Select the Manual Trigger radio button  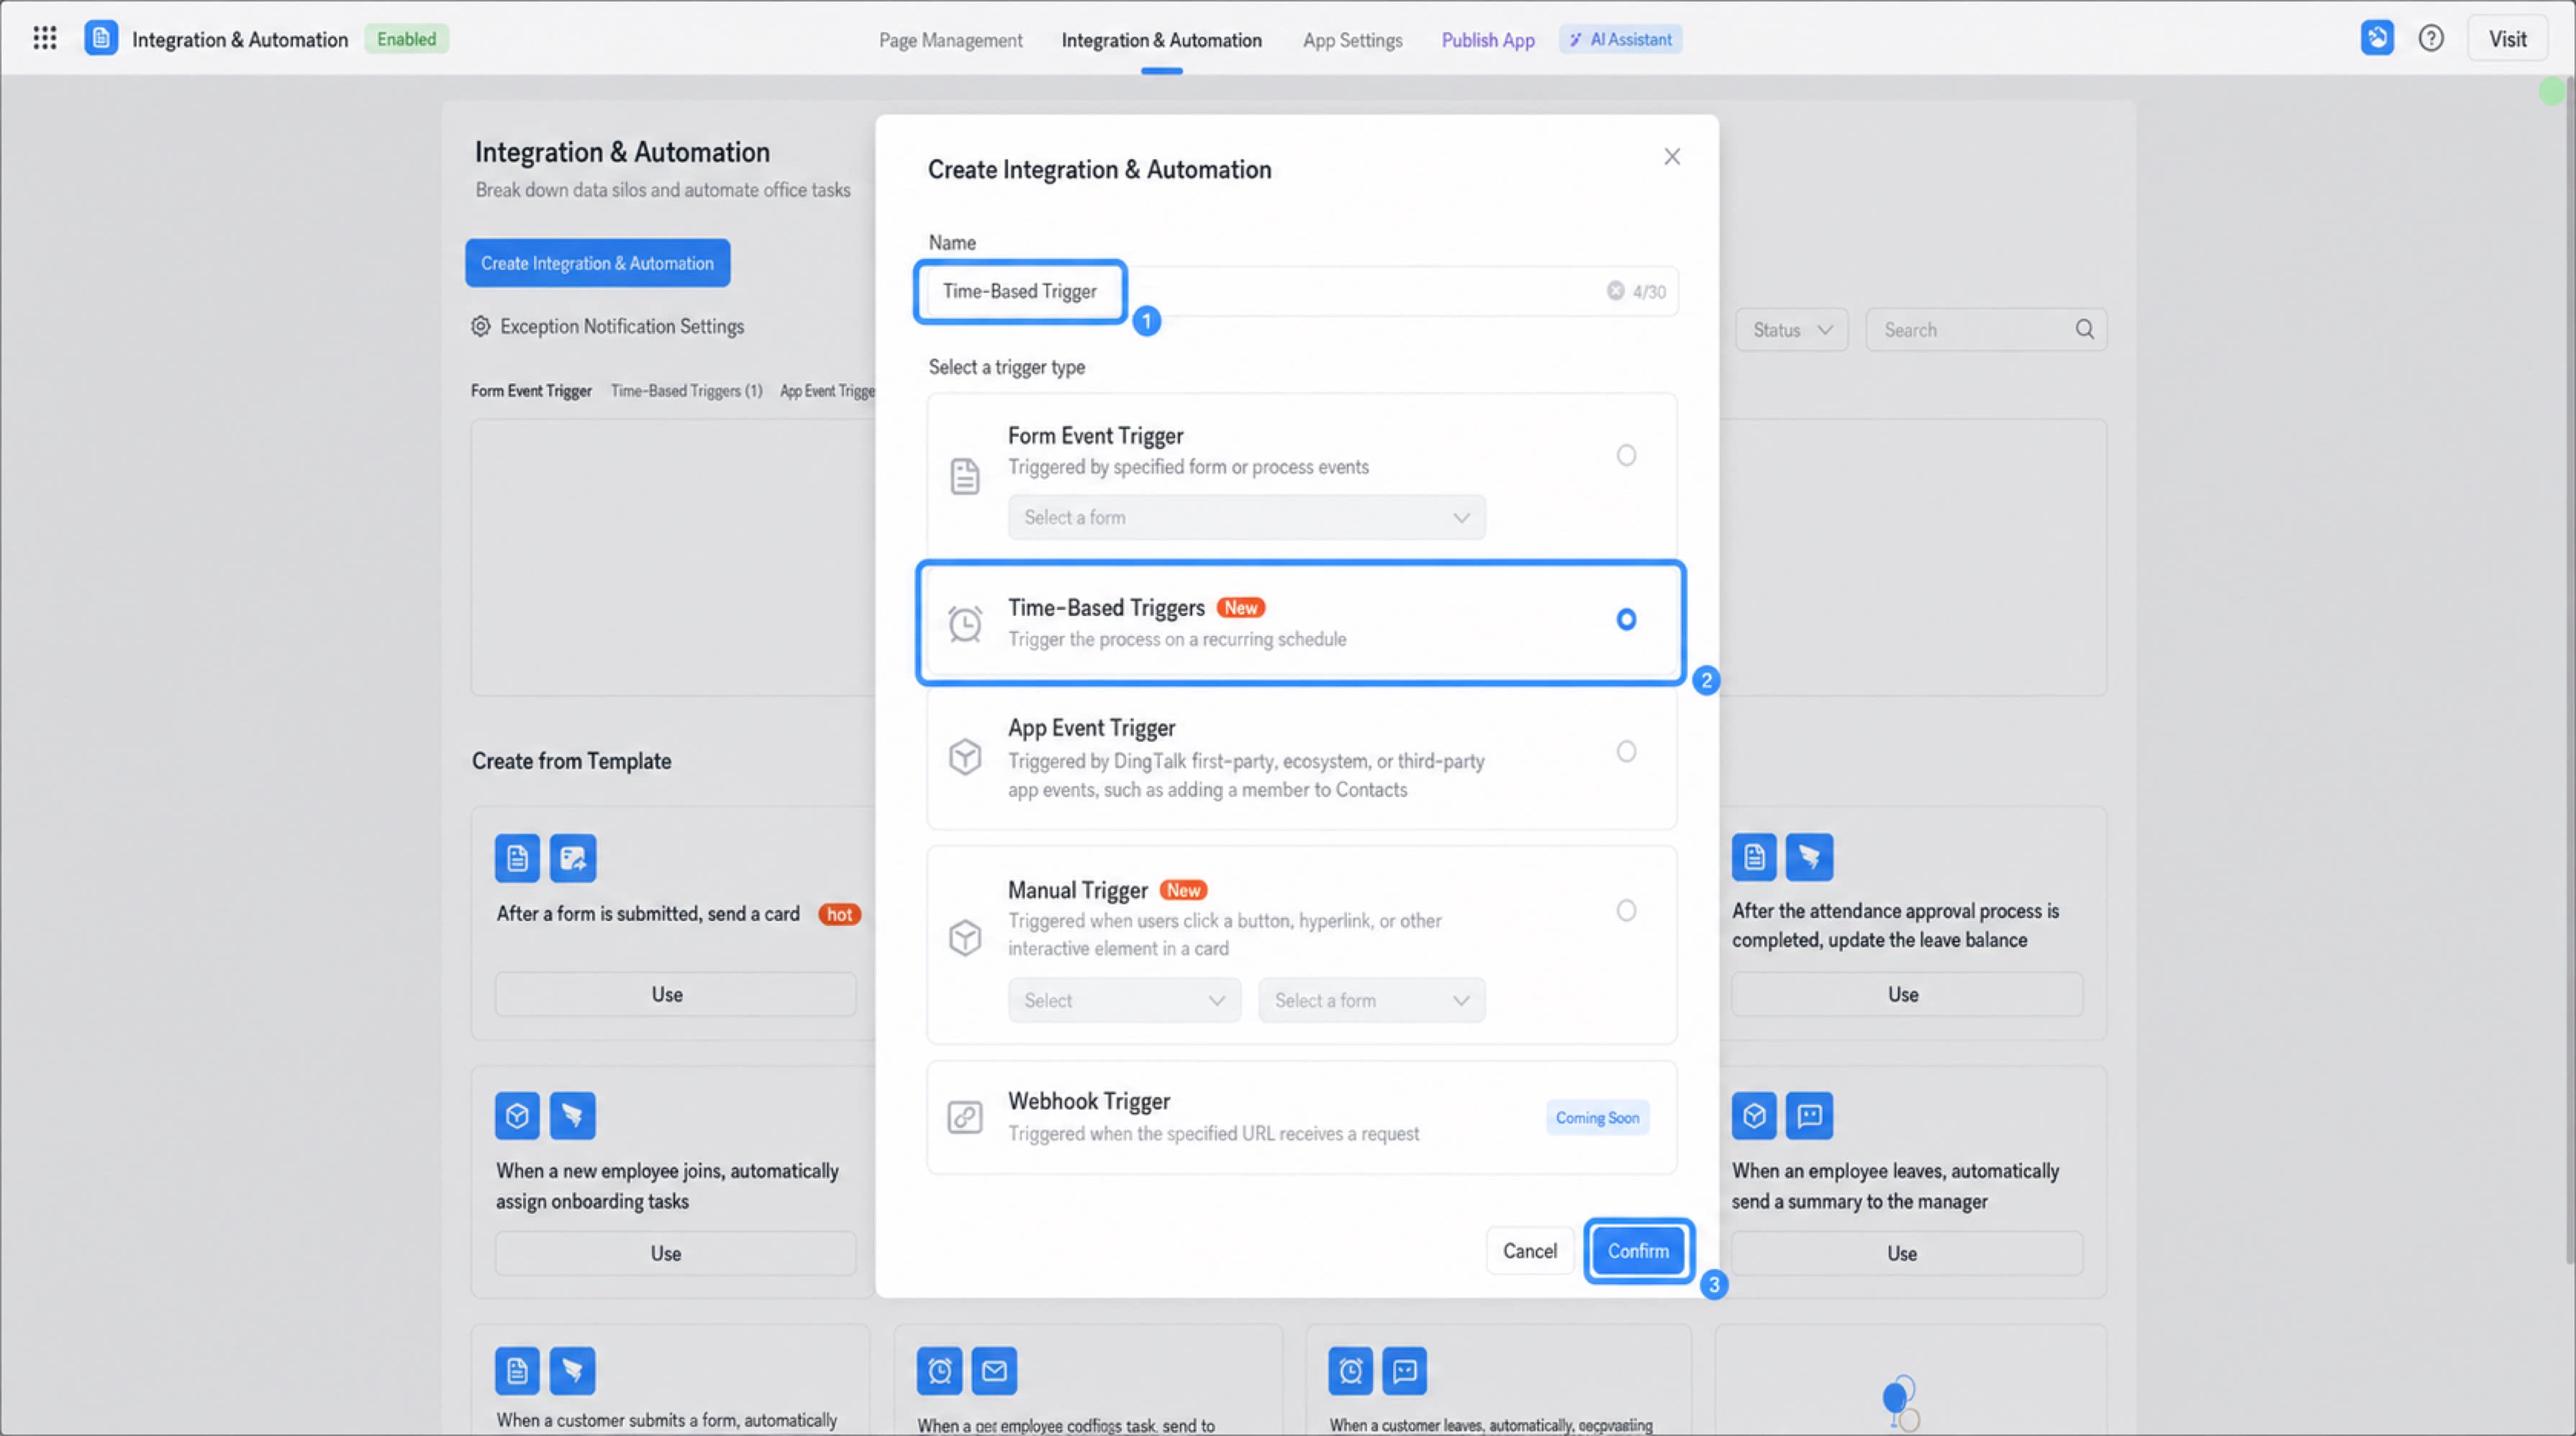click(1626, 910)
